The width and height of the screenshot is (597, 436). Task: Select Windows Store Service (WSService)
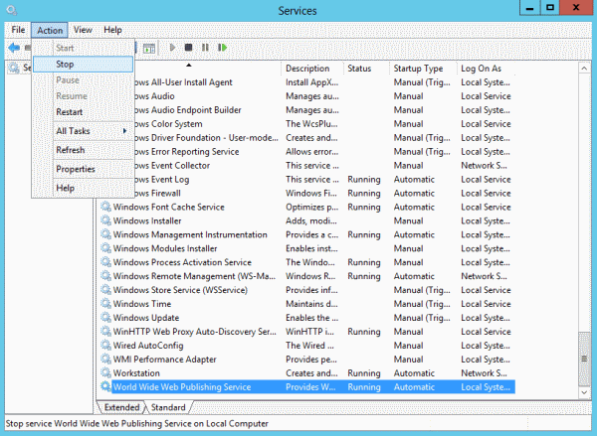(x=180, y=290)
